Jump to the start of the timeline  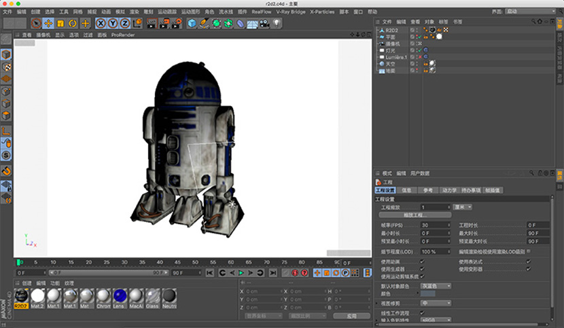click(x=210, y=273)
